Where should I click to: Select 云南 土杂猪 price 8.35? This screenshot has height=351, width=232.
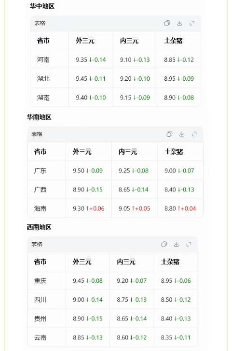click(x=166, y=337)
